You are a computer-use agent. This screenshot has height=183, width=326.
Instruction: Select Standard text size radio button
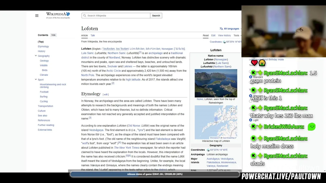pyautogui.click(x=251, y=77)
